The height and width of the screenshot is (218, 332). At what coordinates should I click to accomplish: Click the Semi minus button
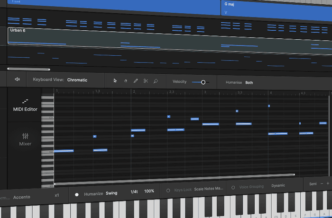(322, 183)
